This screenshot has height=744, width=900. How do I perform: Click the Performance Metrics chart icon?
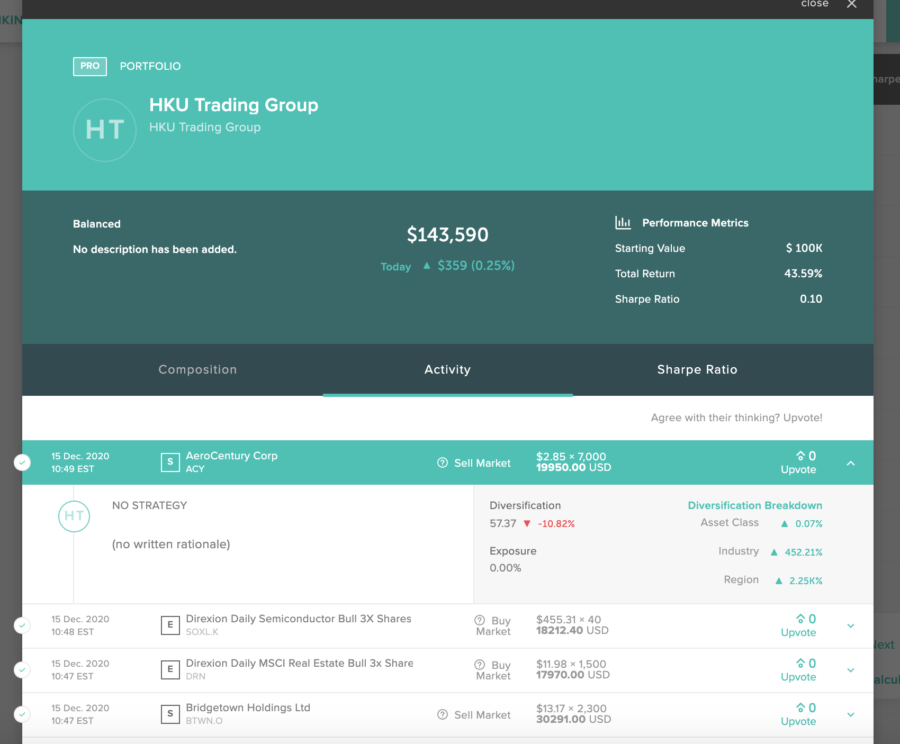click(623, 223)
